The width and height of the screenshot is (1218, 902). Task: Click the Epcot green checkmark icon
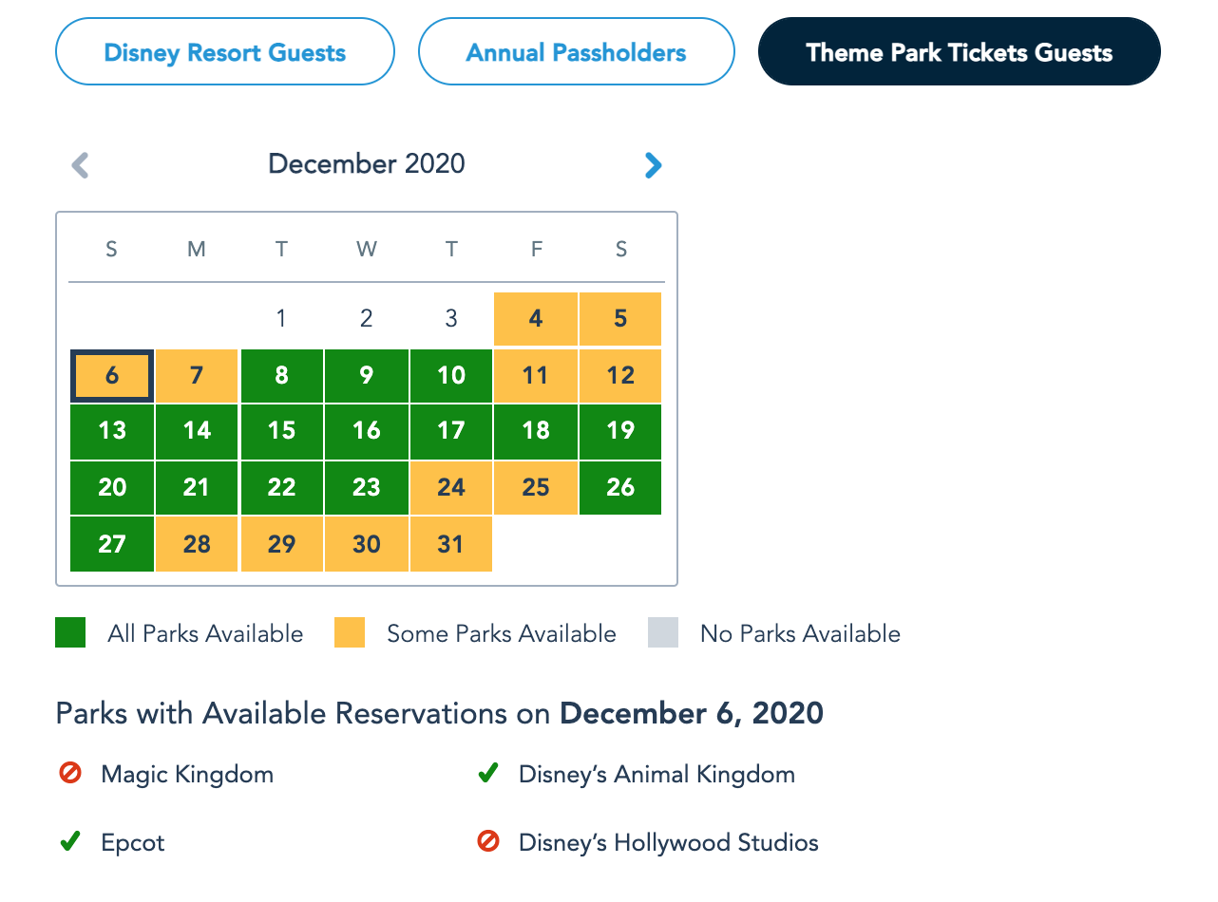point(69,842)
